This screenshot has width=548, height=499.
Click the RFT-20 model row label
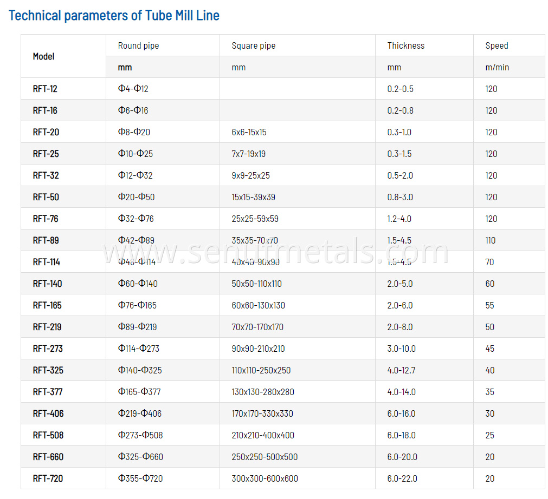point(45,132)
